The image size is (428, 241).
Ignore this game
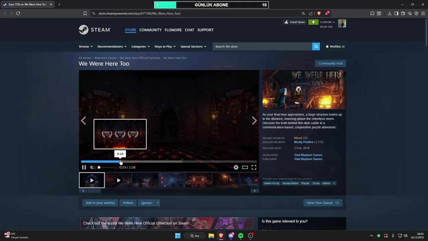pos(146,203)
